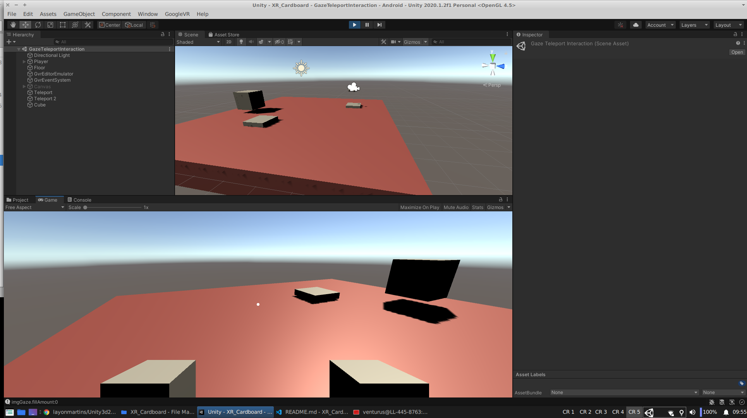Screen dimensions: 747x418
Task: Lock the Inspector panel
Action: point(735,34)
